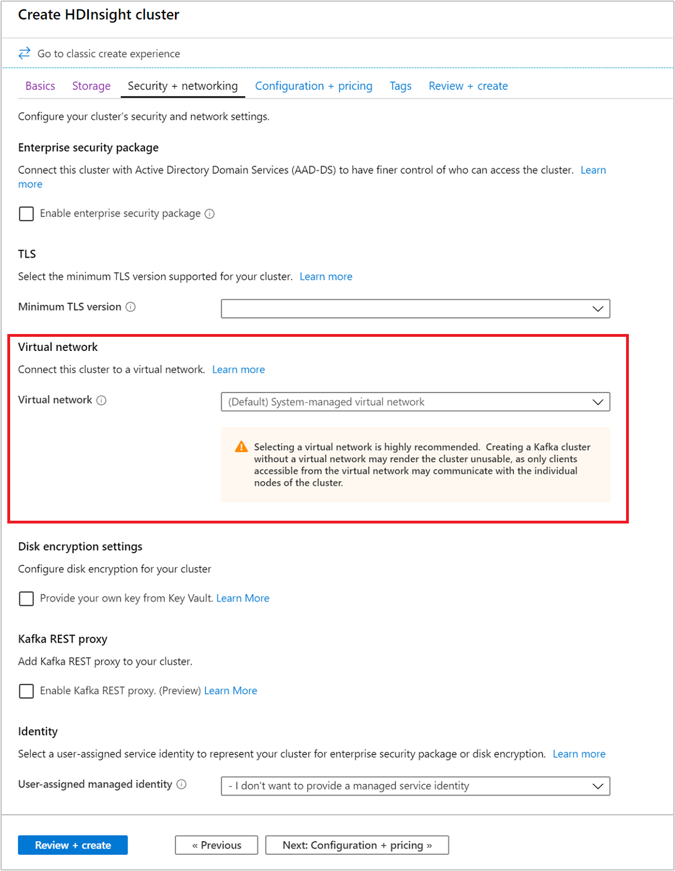This screenshot has height=871, width=675.
Task: Click the User-assigned managed identity info icon
Action: [x=182, y=784]
